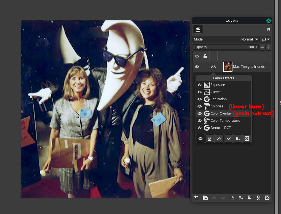Lower the selected effect down

(x=228, y=139)
